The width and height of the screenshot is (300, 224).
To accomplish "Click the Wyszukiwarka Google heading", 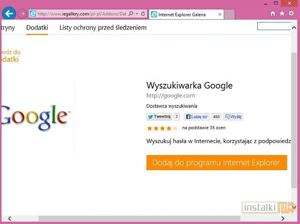I will tap(189, 85).
